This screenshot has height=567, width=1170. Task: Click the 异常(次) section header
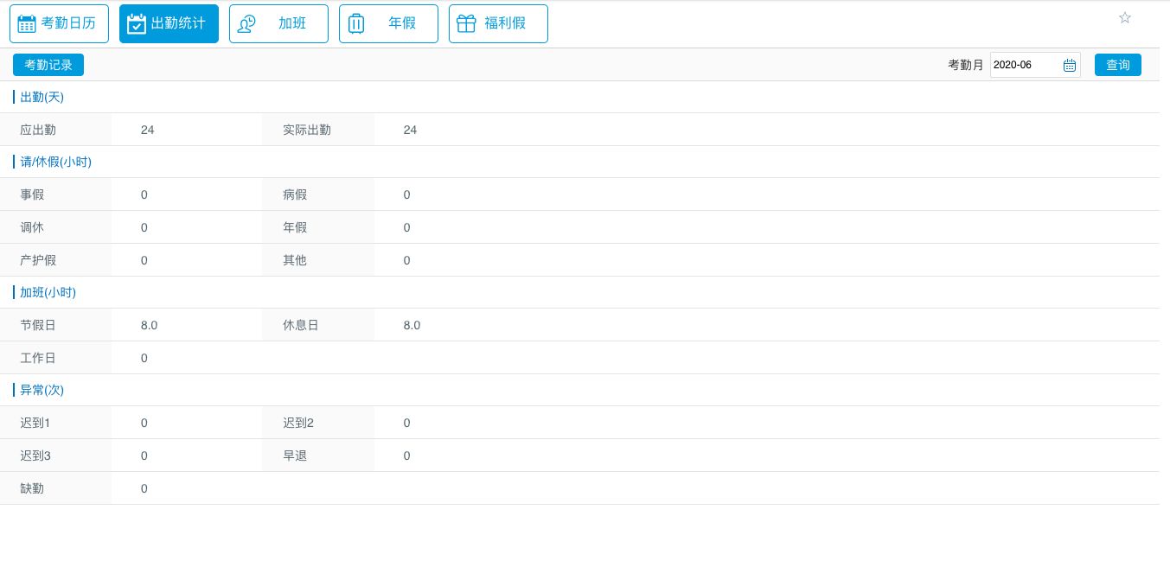(42, 391)
